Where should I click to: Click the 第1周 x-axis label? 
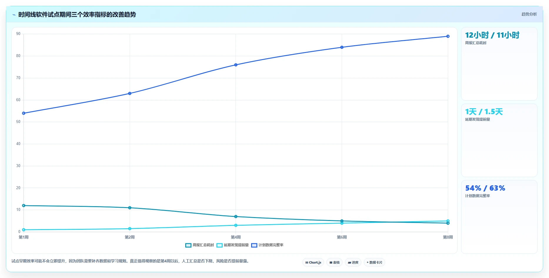[24, 237]
